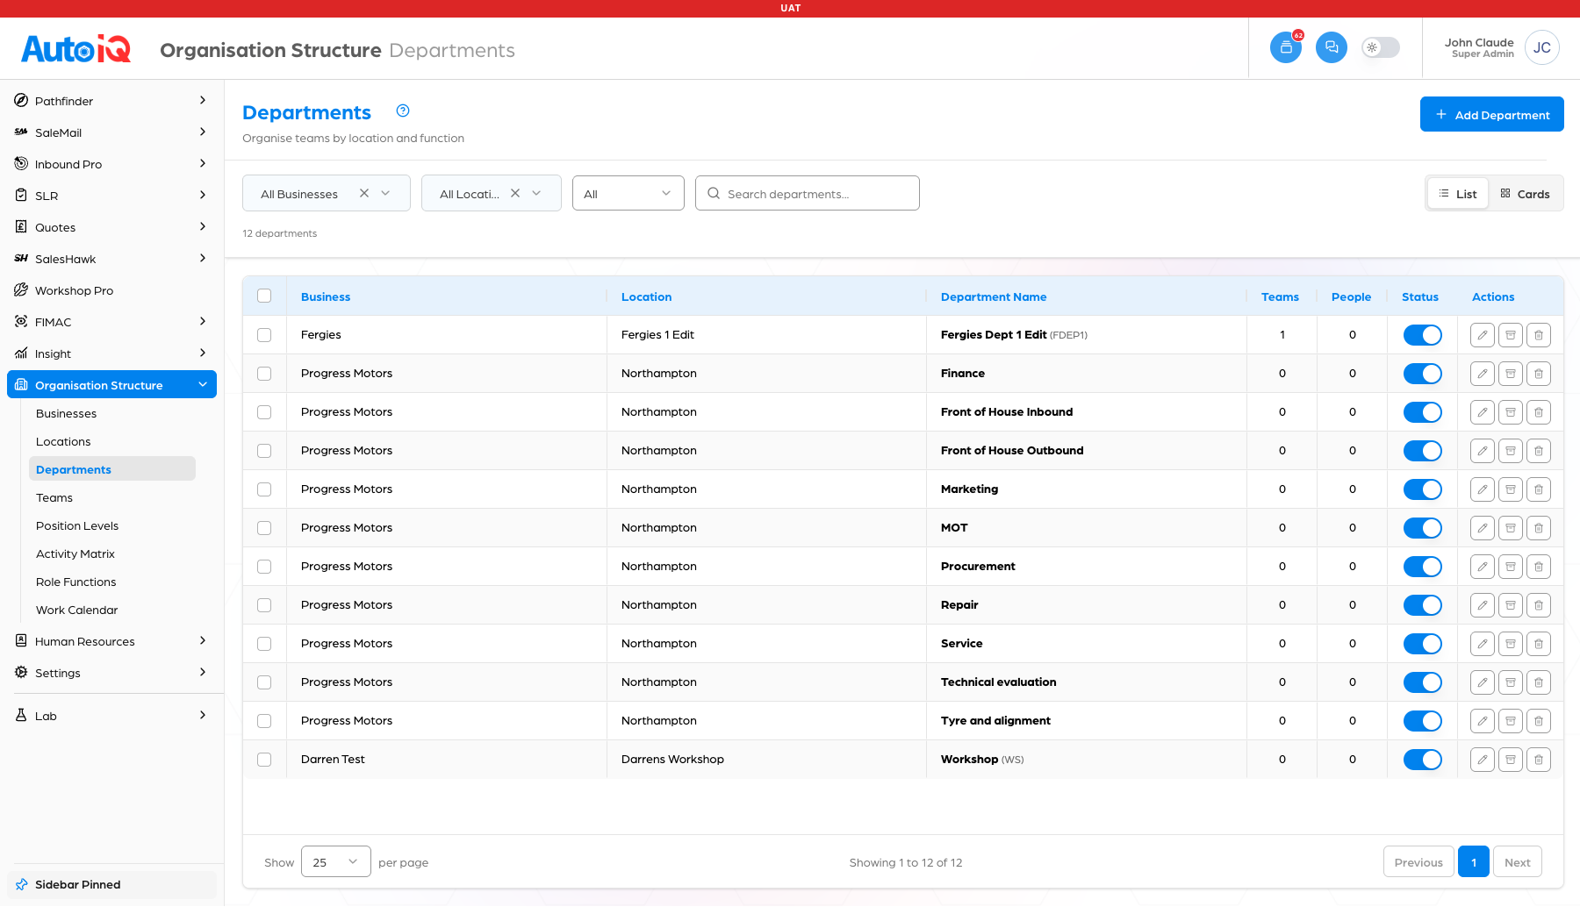
Task: Open the All Businesses dropdown
Action: click(326, 193)
